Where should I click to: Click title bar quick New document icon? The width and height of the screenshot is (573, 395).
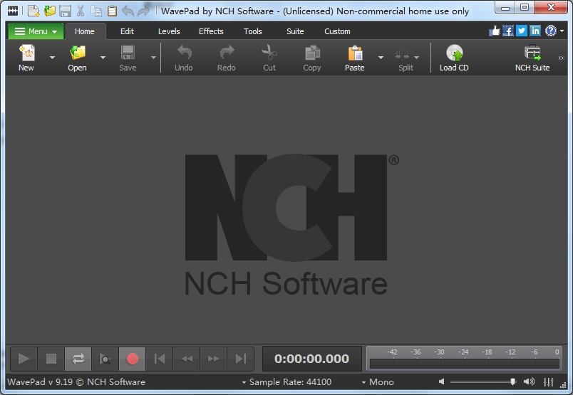(33, 11)
